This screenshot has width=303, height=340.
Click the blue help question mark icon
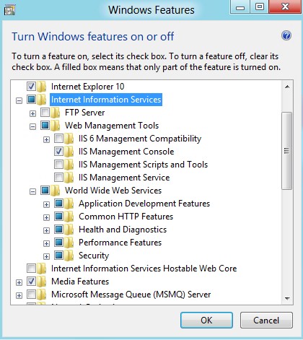point(286,36)
